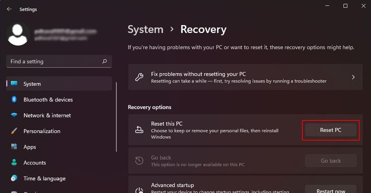Click the Bluetooth icon in sidebar
The height and width of the screenshot is (193, 371).
14,99
